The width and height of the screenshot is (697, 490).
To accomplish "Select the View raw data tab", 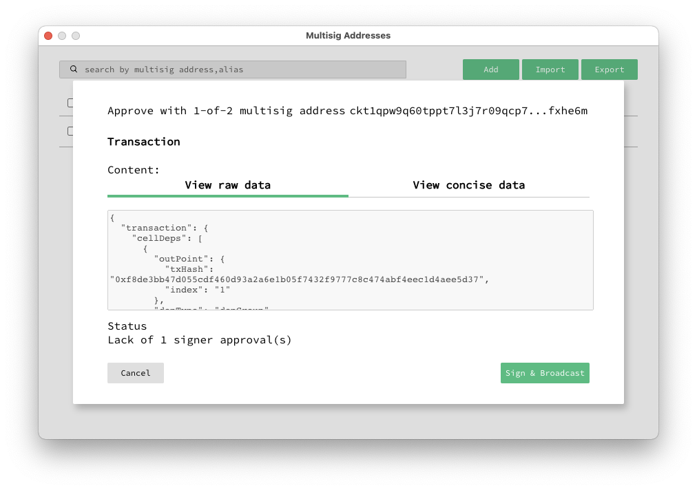I will click(228, 184).
